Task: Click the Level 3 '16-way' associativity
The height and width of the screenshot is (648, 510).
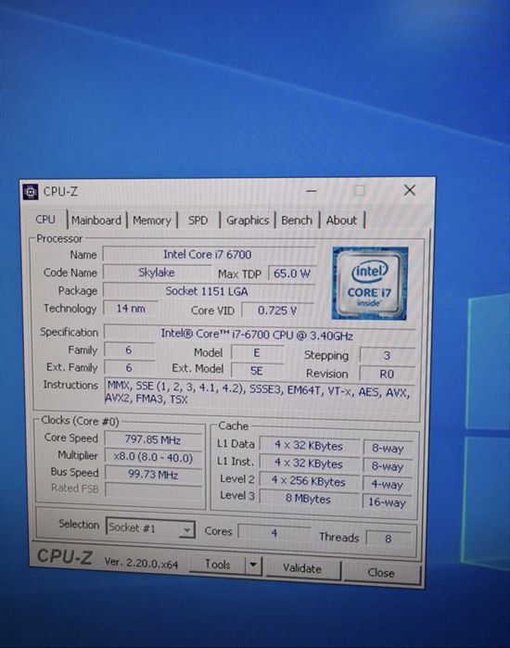Action: (x=388, y=502)
